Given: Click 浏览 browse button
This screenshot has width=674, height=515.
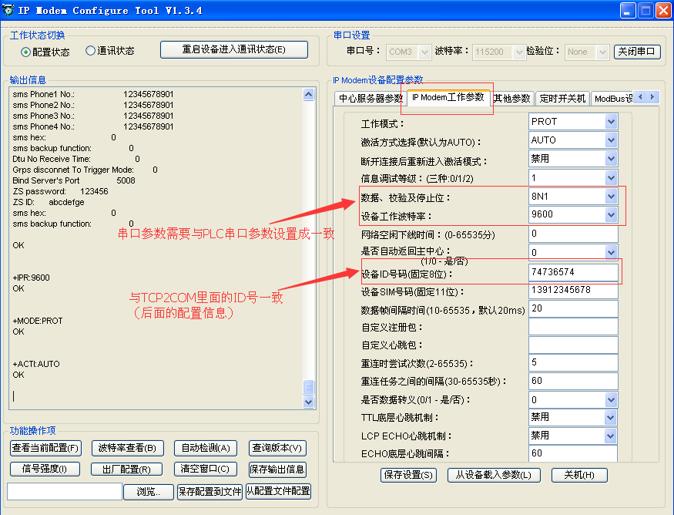Looking at the screenshot, I should (149, 492).
